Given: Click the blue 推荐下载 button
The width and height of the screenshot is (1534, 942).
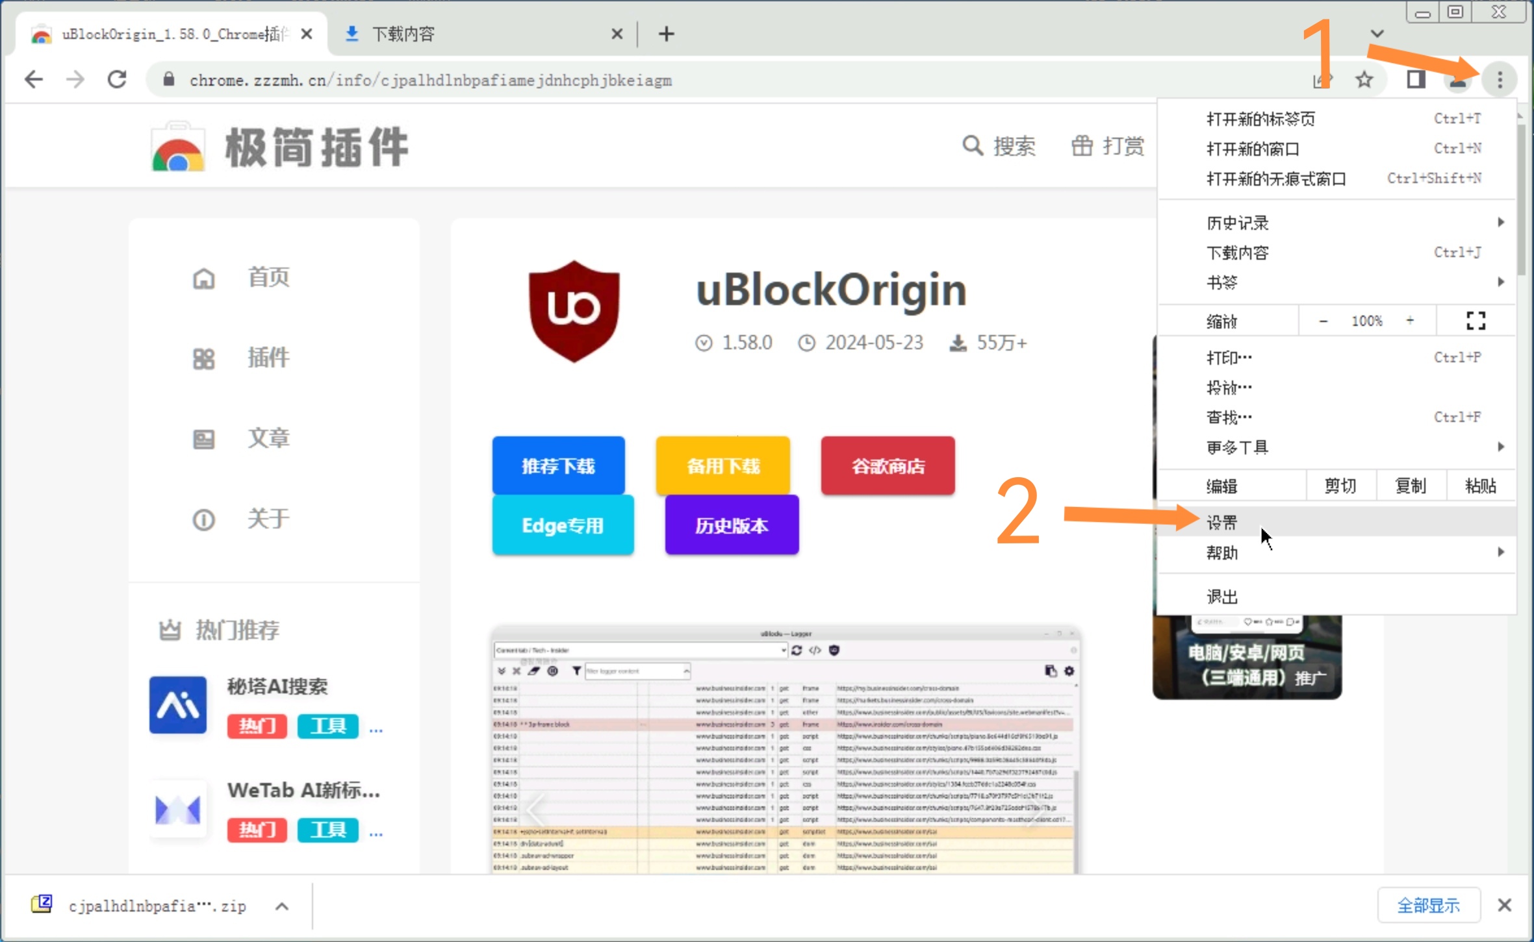Looking at the screenshot, I should [x=558, y=465].
